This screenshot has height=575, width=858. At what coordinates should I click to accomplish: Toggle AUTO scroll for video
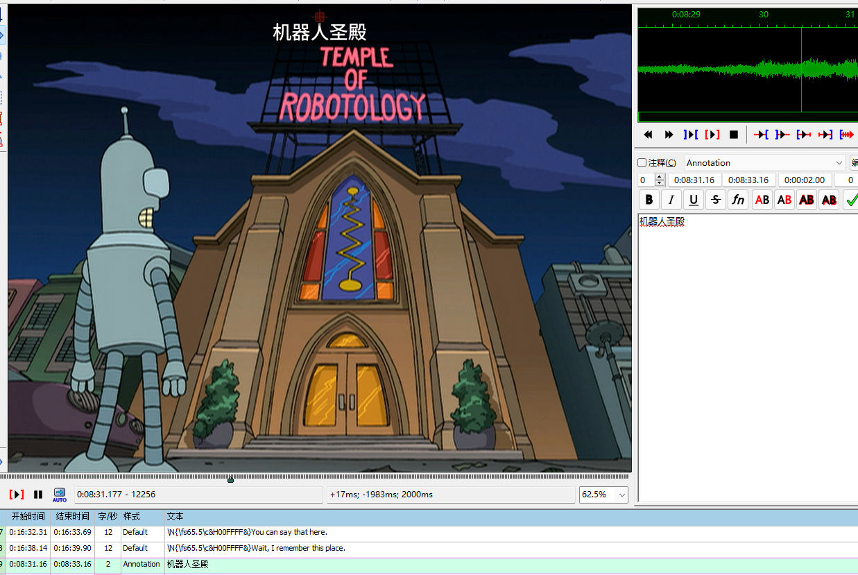[x=60, y=495]
